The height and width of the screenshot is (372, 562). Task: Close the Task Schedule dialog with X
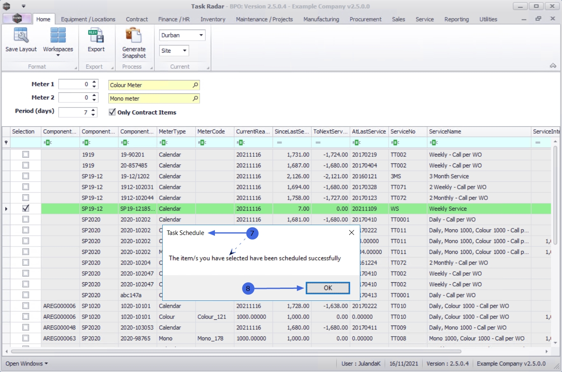point(351,232)
